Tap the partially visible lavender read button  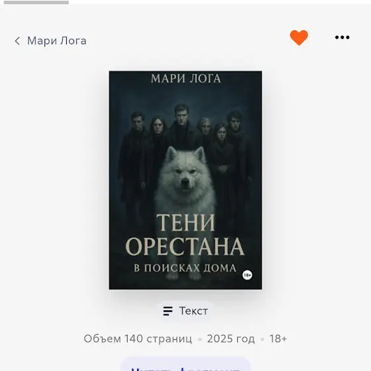click(x=185, y=364)
